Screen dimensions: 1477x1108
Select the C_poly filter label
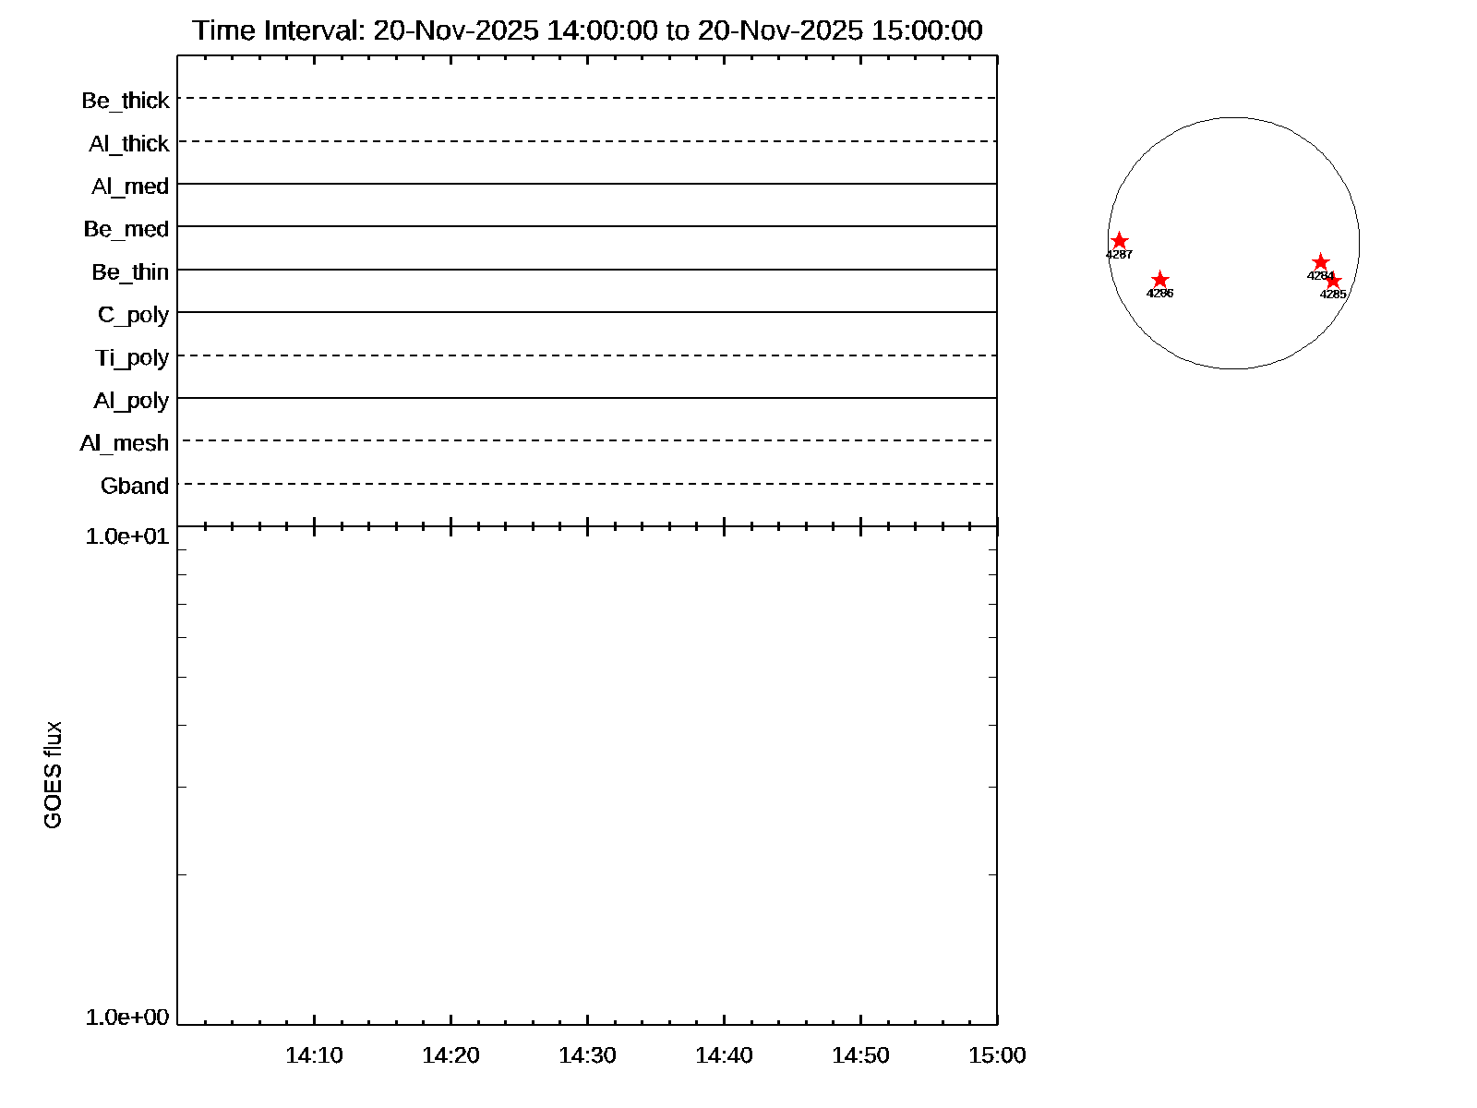coord(133,315)
